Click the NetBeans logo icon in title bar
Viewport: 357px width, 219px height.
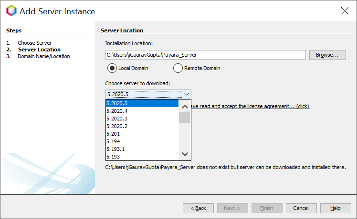click(10, 11)
